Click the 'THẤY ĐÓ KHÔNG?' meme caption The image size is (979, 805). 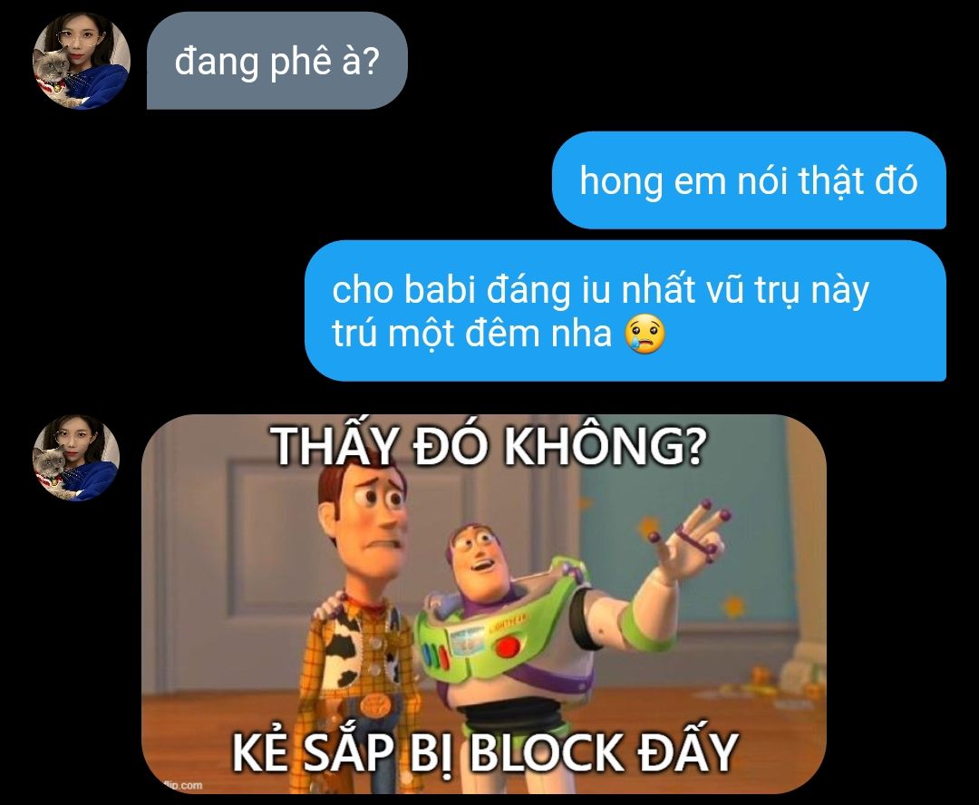coord(489,446)
